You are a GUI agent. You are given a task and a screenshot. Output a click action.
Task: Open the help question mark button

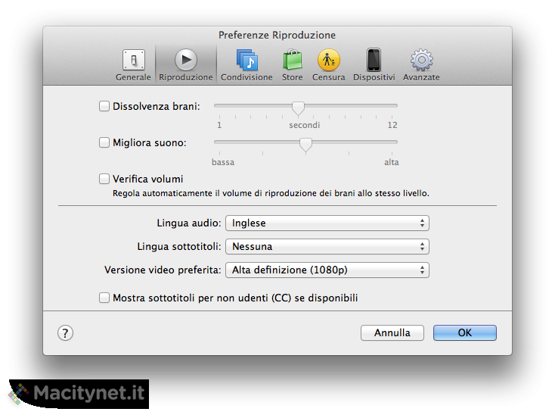[x=66, y=333]
